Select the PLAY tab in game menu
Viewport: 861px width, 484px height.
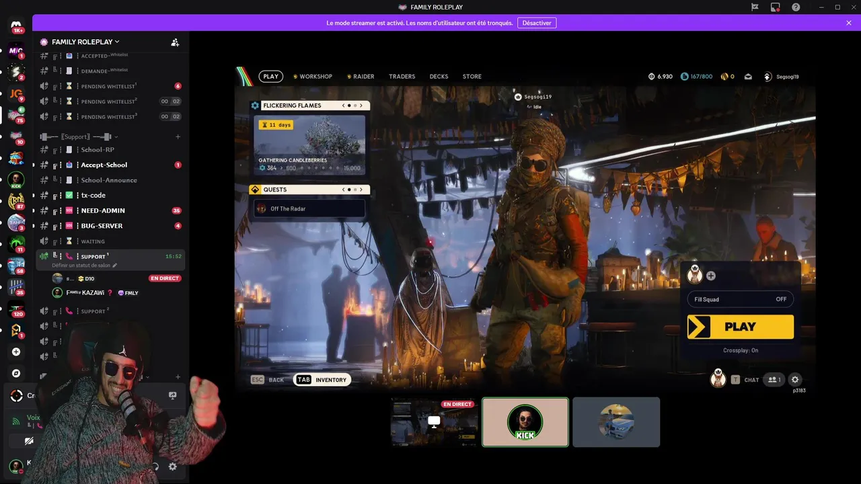(271, 77)
